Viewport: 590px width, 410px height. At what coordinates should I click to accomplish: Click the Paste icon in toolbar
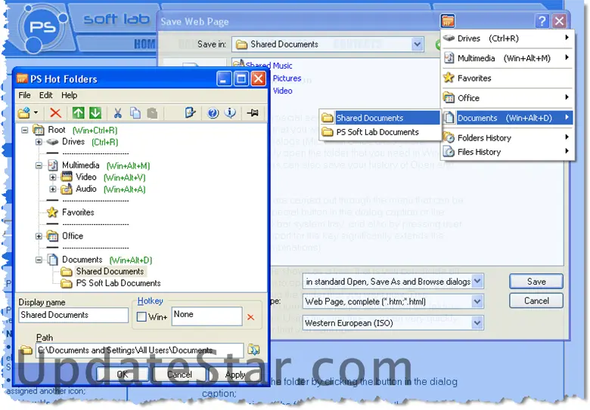coord(152,113)
